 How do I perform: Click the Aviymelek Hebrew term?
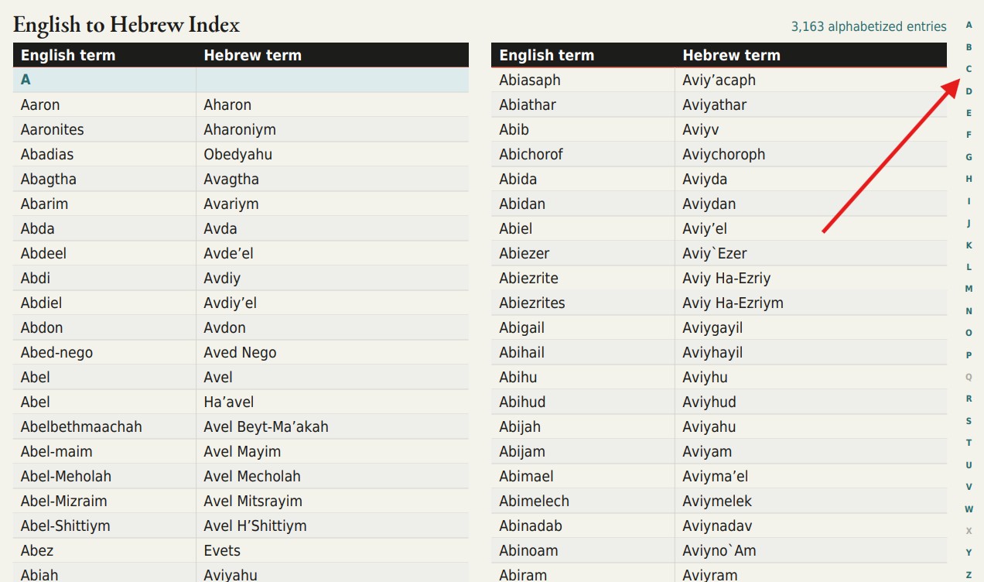(x=717, y=501)
